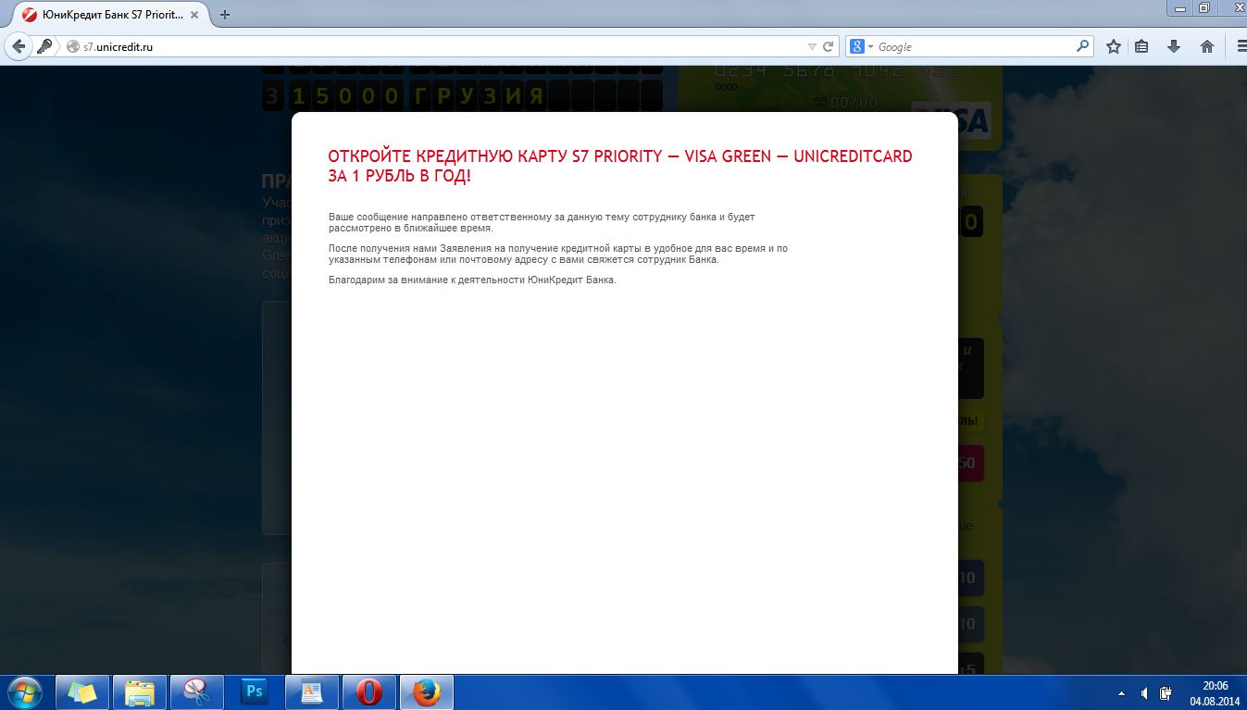Open a new tab with the plus button
This screenshot has width=1247, height=710.
(x=225, y=15)
